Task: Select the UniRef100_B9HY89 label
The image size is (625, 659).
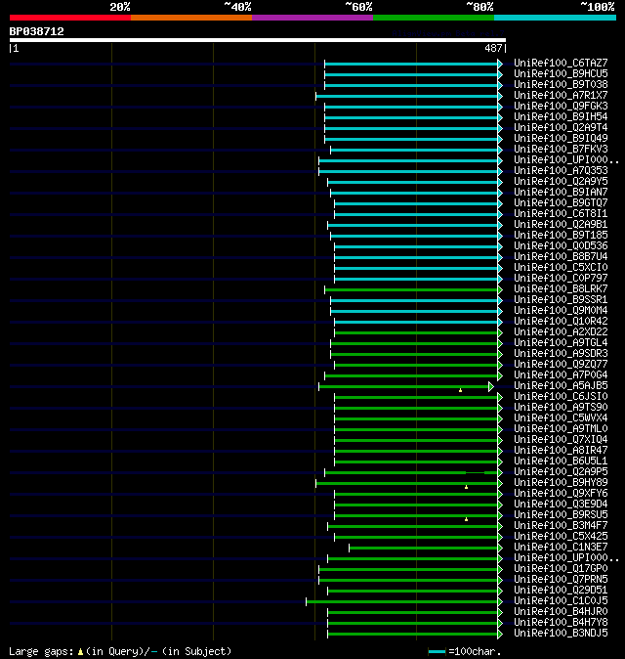Action: 561,483
